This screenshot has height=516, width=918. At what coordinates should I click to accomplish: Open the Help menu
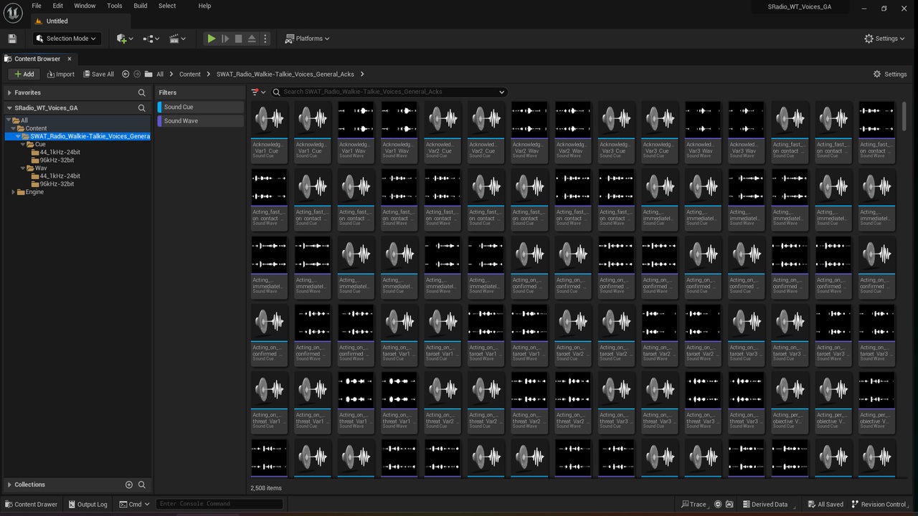click(204, 6)
